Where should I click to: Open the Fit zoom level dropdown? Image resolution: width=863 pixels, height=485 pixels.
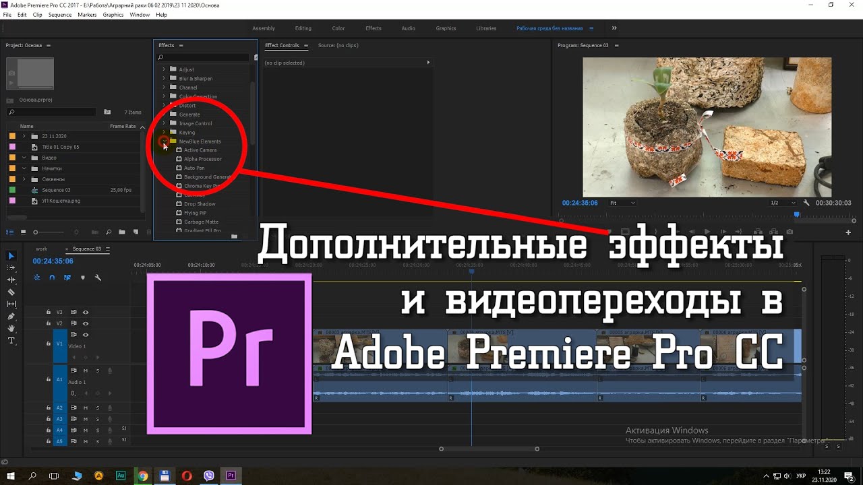coord(622,203)
